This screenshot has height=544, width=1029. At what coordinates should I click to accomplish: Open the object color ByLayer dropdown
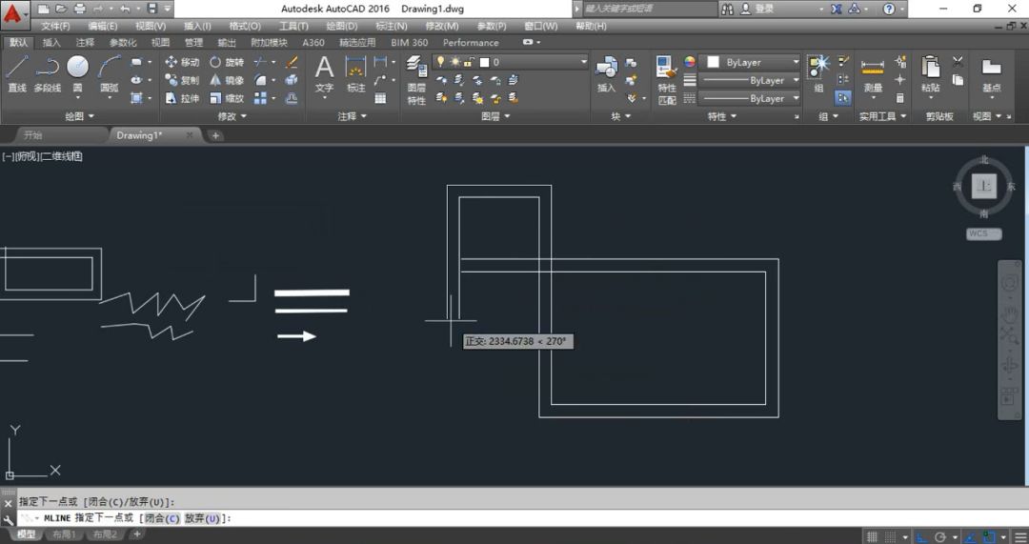click(x=750, y=62)
